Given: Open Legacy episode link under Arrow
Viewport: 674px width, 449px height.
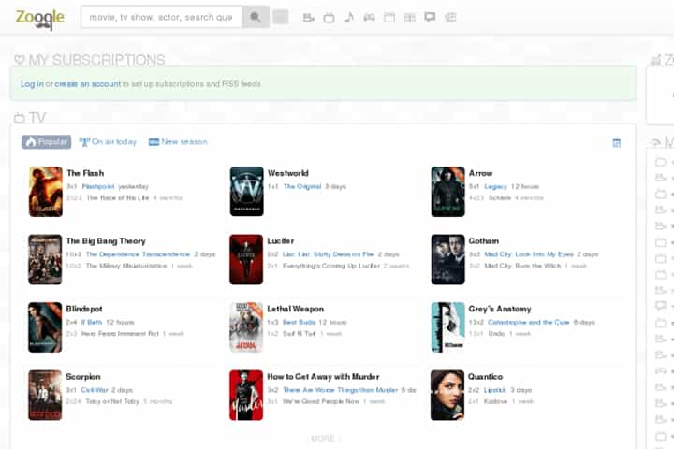Looking at the screenshot, I should click(x=495, y=186).
